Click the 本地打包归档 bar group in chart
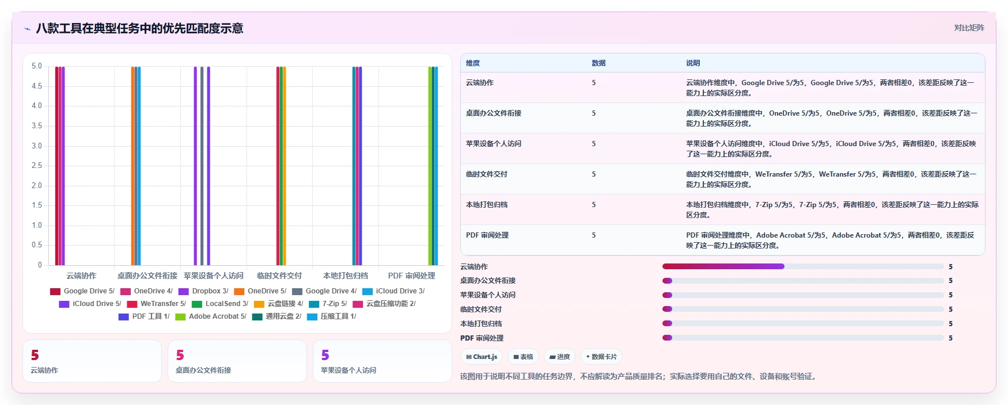This screenshot has width=1008, height=405. coord(357,166)
